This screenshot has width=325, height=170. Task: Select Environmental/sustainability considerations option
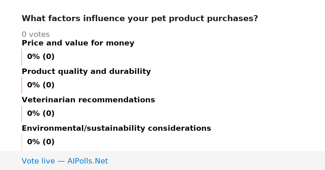point(116,128)
